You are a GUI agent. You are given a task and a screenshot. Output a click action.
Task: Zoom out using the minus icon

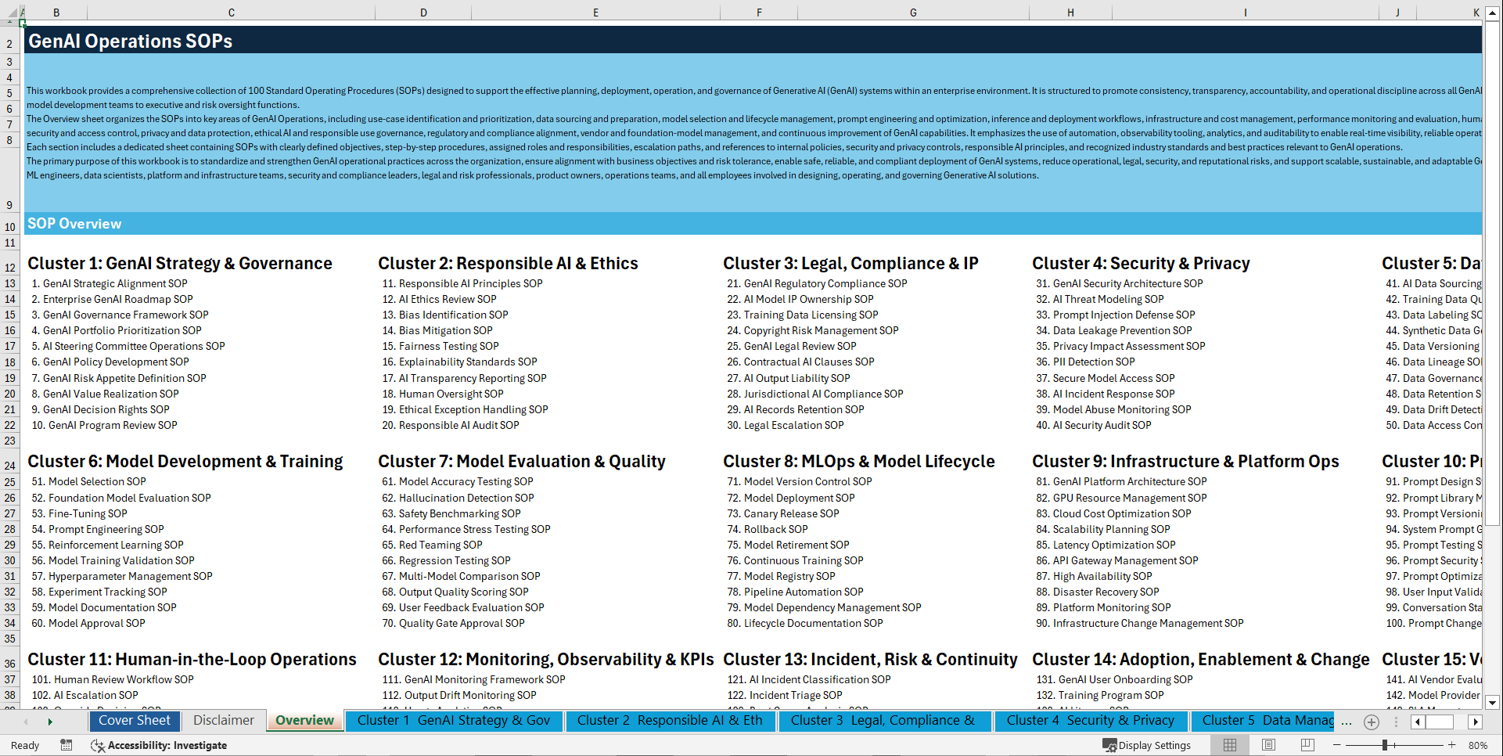click(x=1338, y=745)
